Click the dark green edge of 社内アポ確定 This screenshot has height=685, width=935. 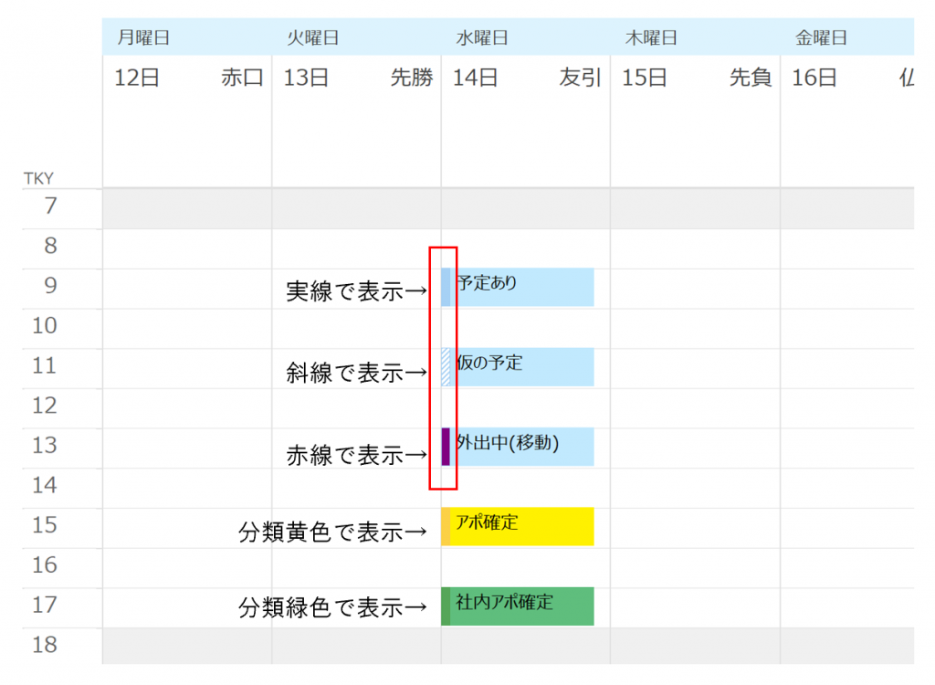tap(446, 606)
